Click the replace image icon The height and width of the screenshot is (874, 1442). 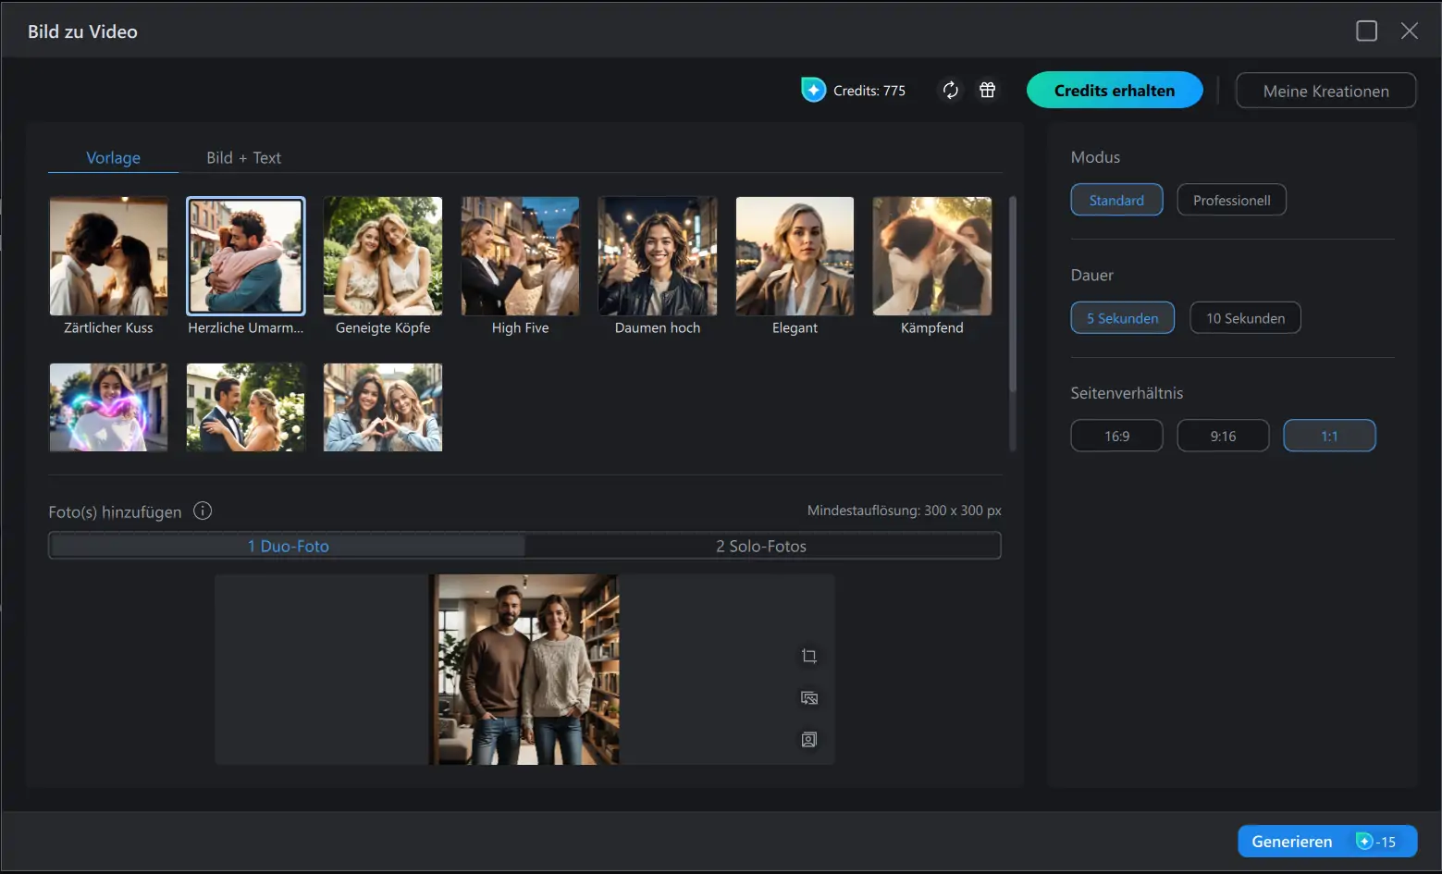coord(809,697)
